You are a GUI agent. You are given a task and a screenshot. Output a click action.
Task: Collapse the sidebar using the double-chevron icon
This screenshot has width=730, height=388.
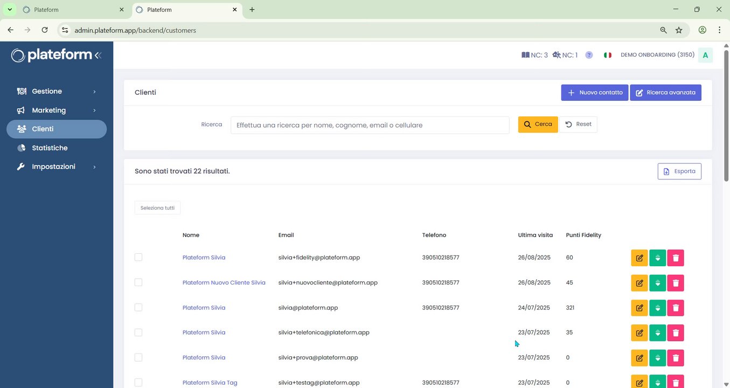click(x=98, y=55)
